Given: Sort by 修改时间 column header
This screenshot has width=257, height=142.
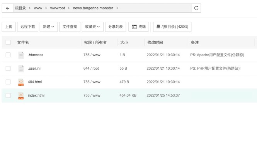Looking at the screenshot, I should [x=155, y=42].
